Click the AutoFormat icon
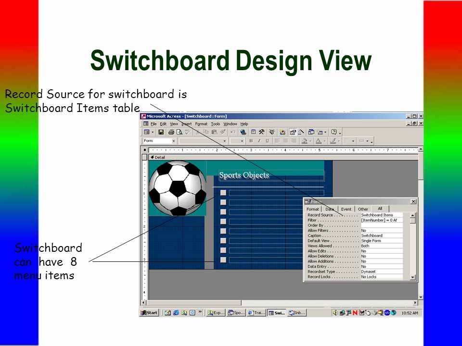Viewport: 462px width, 346px height. [272, 132]
